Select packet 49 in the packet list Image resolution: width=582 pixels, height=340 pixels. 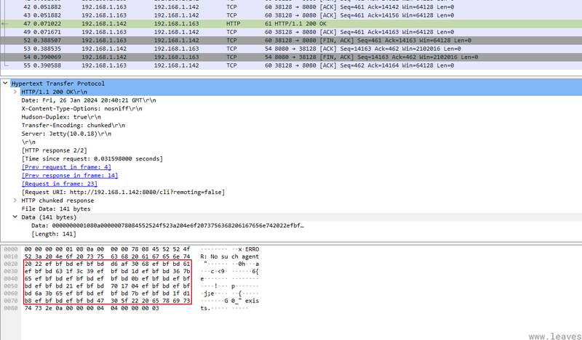291,33
